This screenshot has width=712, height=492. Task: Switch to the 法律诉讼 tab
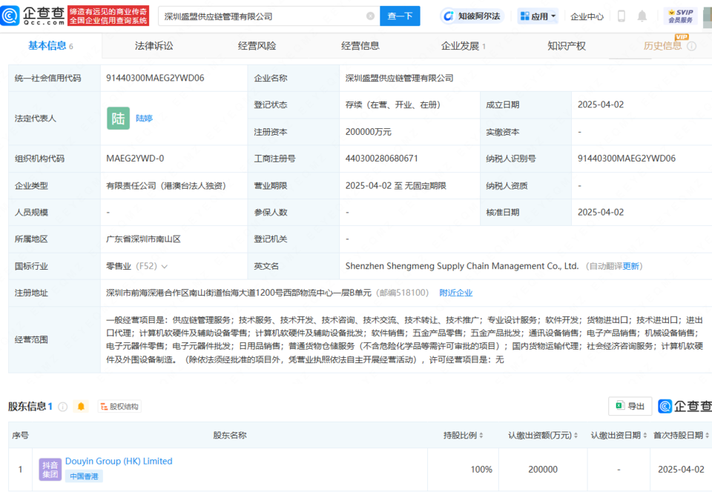(154, 46)
